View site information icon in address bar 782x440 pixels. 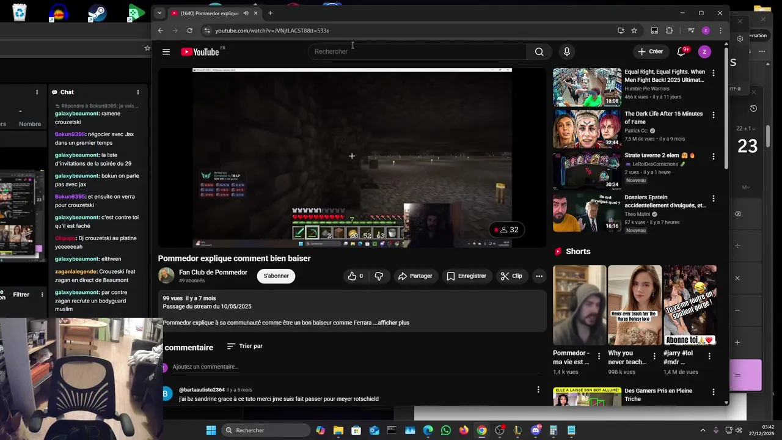[x=207, y=31]
